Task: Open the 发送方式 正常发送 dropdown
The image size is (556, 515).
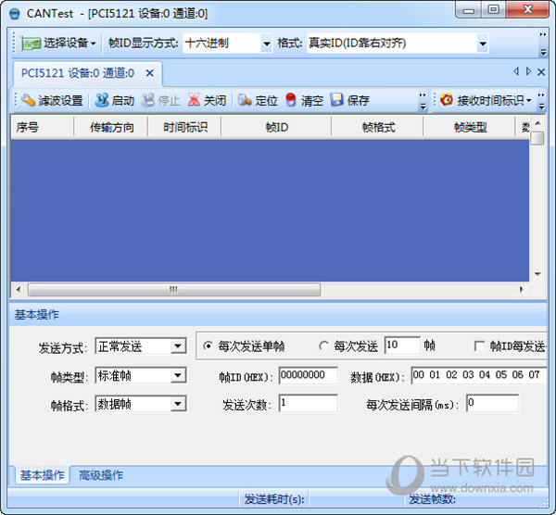Action: pyautogui.click(x=178, y=346)
